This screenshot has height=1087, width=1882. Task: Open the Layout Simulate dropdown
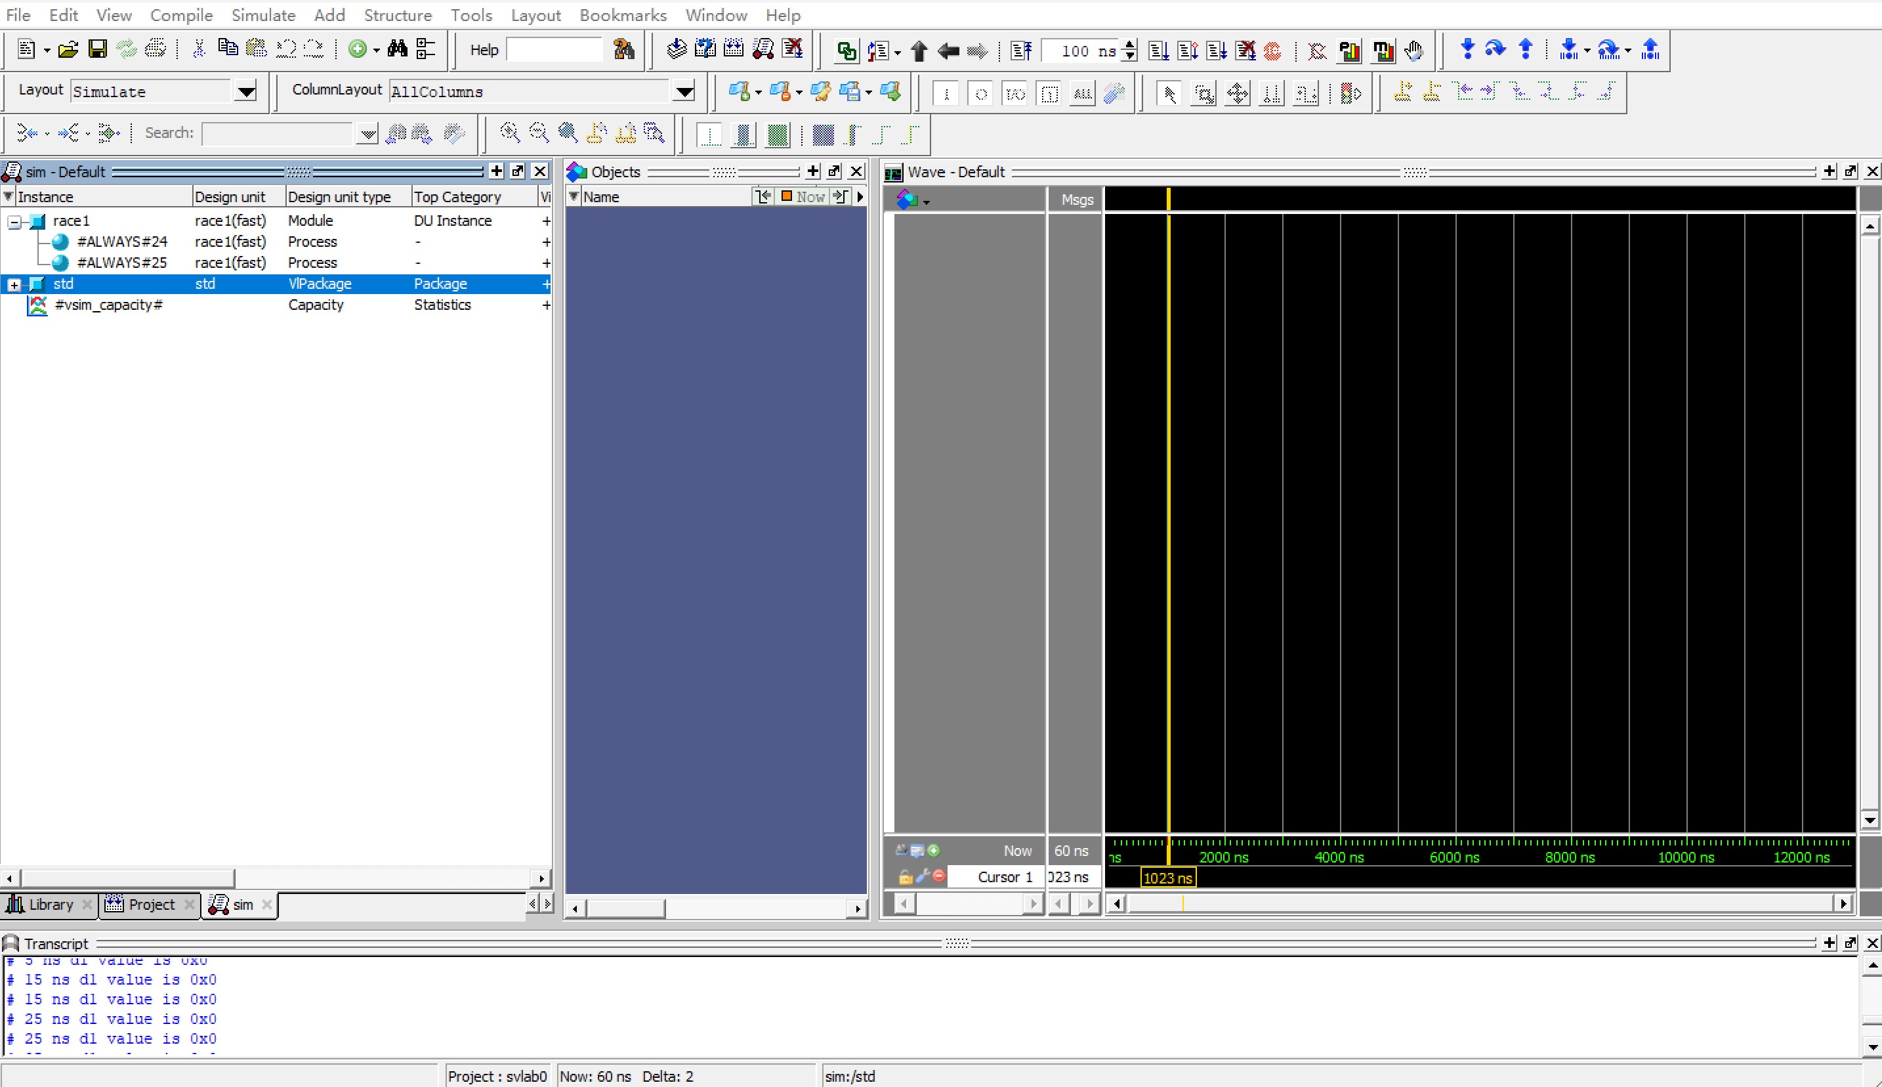click(245, 92)
